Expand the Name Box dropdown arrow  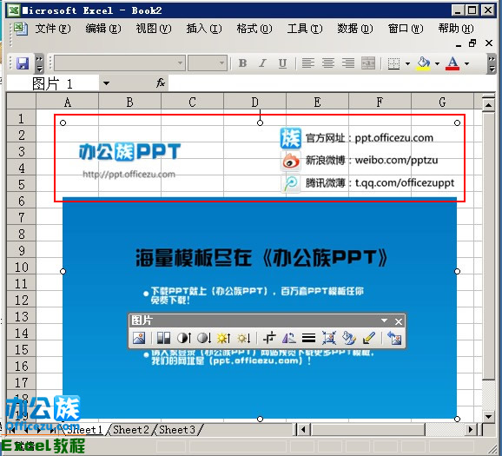pos(106,83)
